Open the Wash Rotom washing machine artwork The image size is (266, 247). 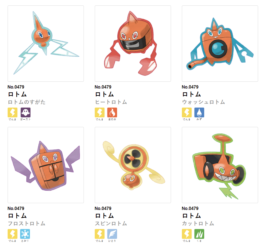pos(220,43)
